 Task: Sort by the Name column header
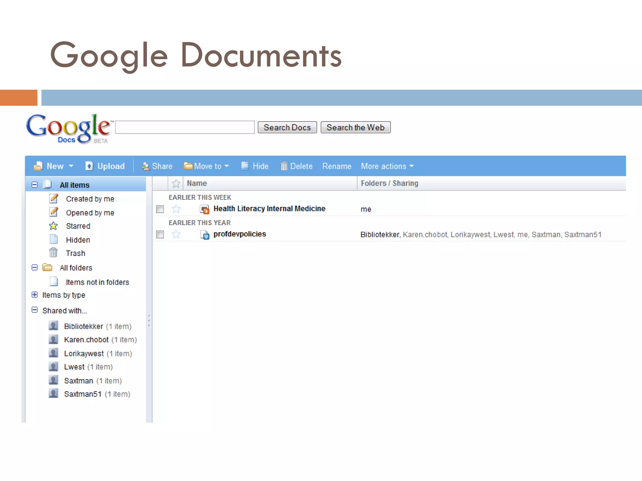coord(197,183)
